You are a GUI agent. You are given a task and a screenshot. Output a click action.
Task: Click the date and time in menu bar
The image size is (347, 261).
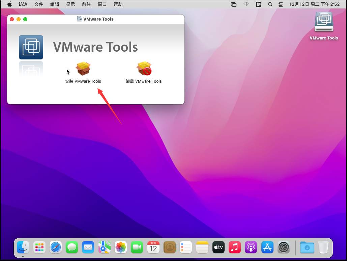tap(314, 4)
